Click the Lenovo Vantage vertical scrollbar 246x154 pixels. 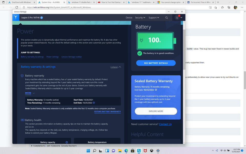tap(184, 50)
